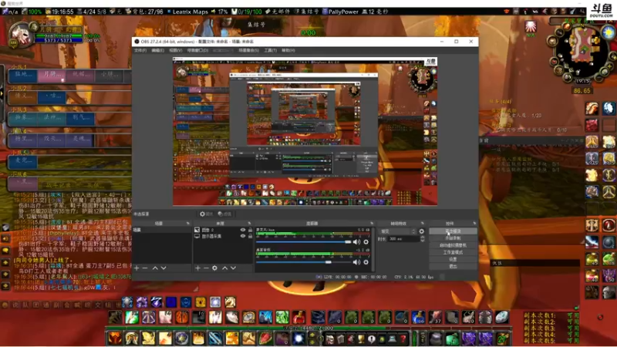The width and height of the screenshot is (617, 347).
Task: Click 开始推流 start streaming button
Action: click(453, 231)
